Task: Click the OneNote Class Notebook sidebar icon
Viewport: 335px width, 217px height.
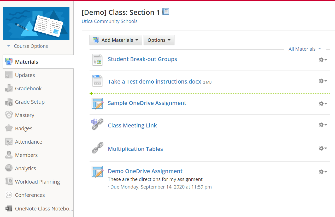Action: [9, 208]
